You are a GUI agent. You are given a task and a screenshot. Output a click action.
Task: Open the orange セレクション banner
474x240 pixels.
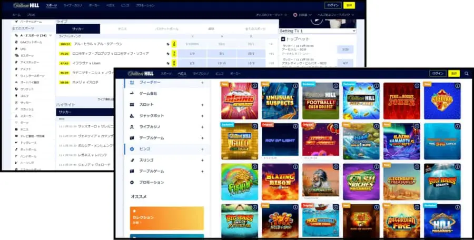coord(167,218)
